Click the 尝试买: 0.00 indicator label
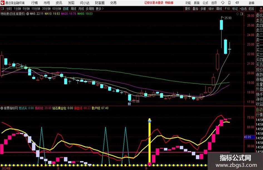Viewport: 263px width, 170px height. [26, 108]
